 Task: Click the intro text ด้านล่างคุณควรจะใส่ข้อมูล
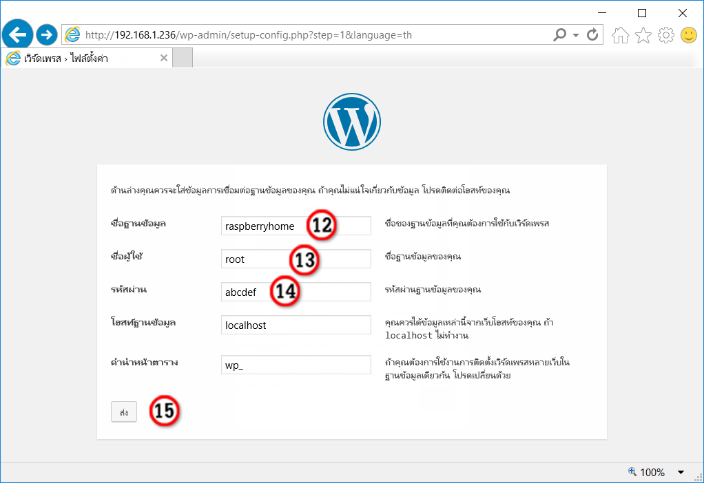(310, 190)
